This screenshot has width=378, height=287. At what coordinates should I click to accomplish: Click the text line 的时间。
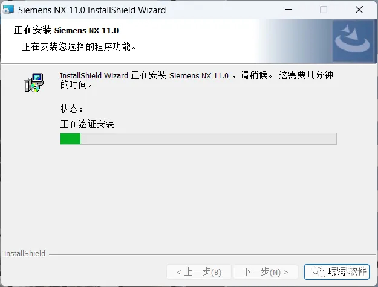[76, 84]
